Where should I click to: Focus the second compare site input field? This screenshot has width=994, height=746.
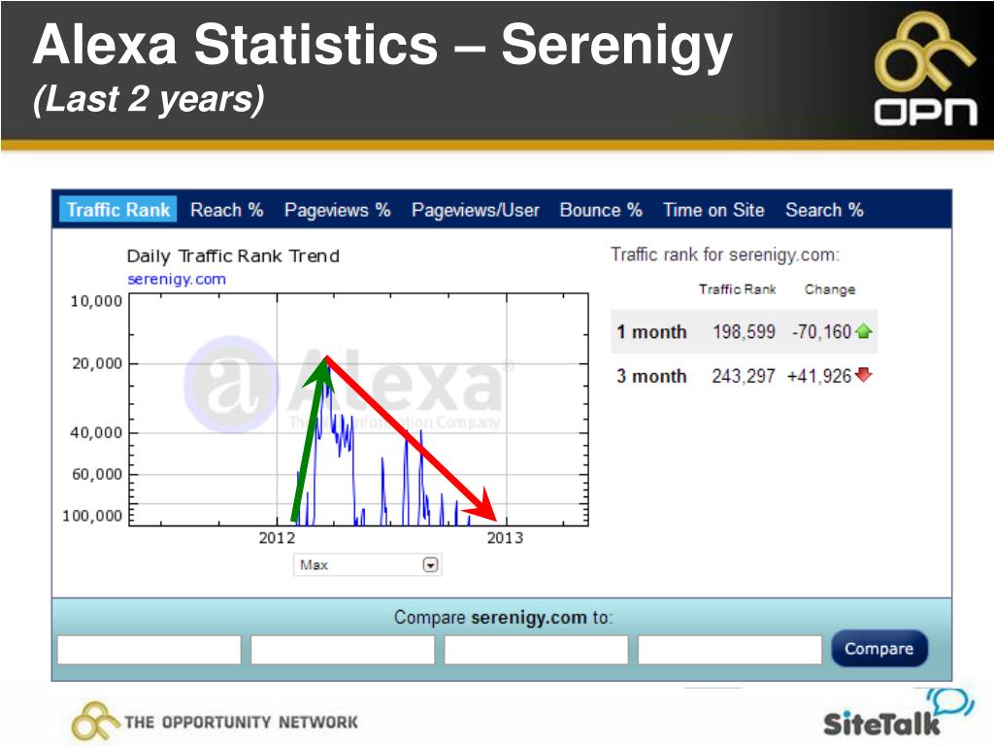(x=343, y=650)
